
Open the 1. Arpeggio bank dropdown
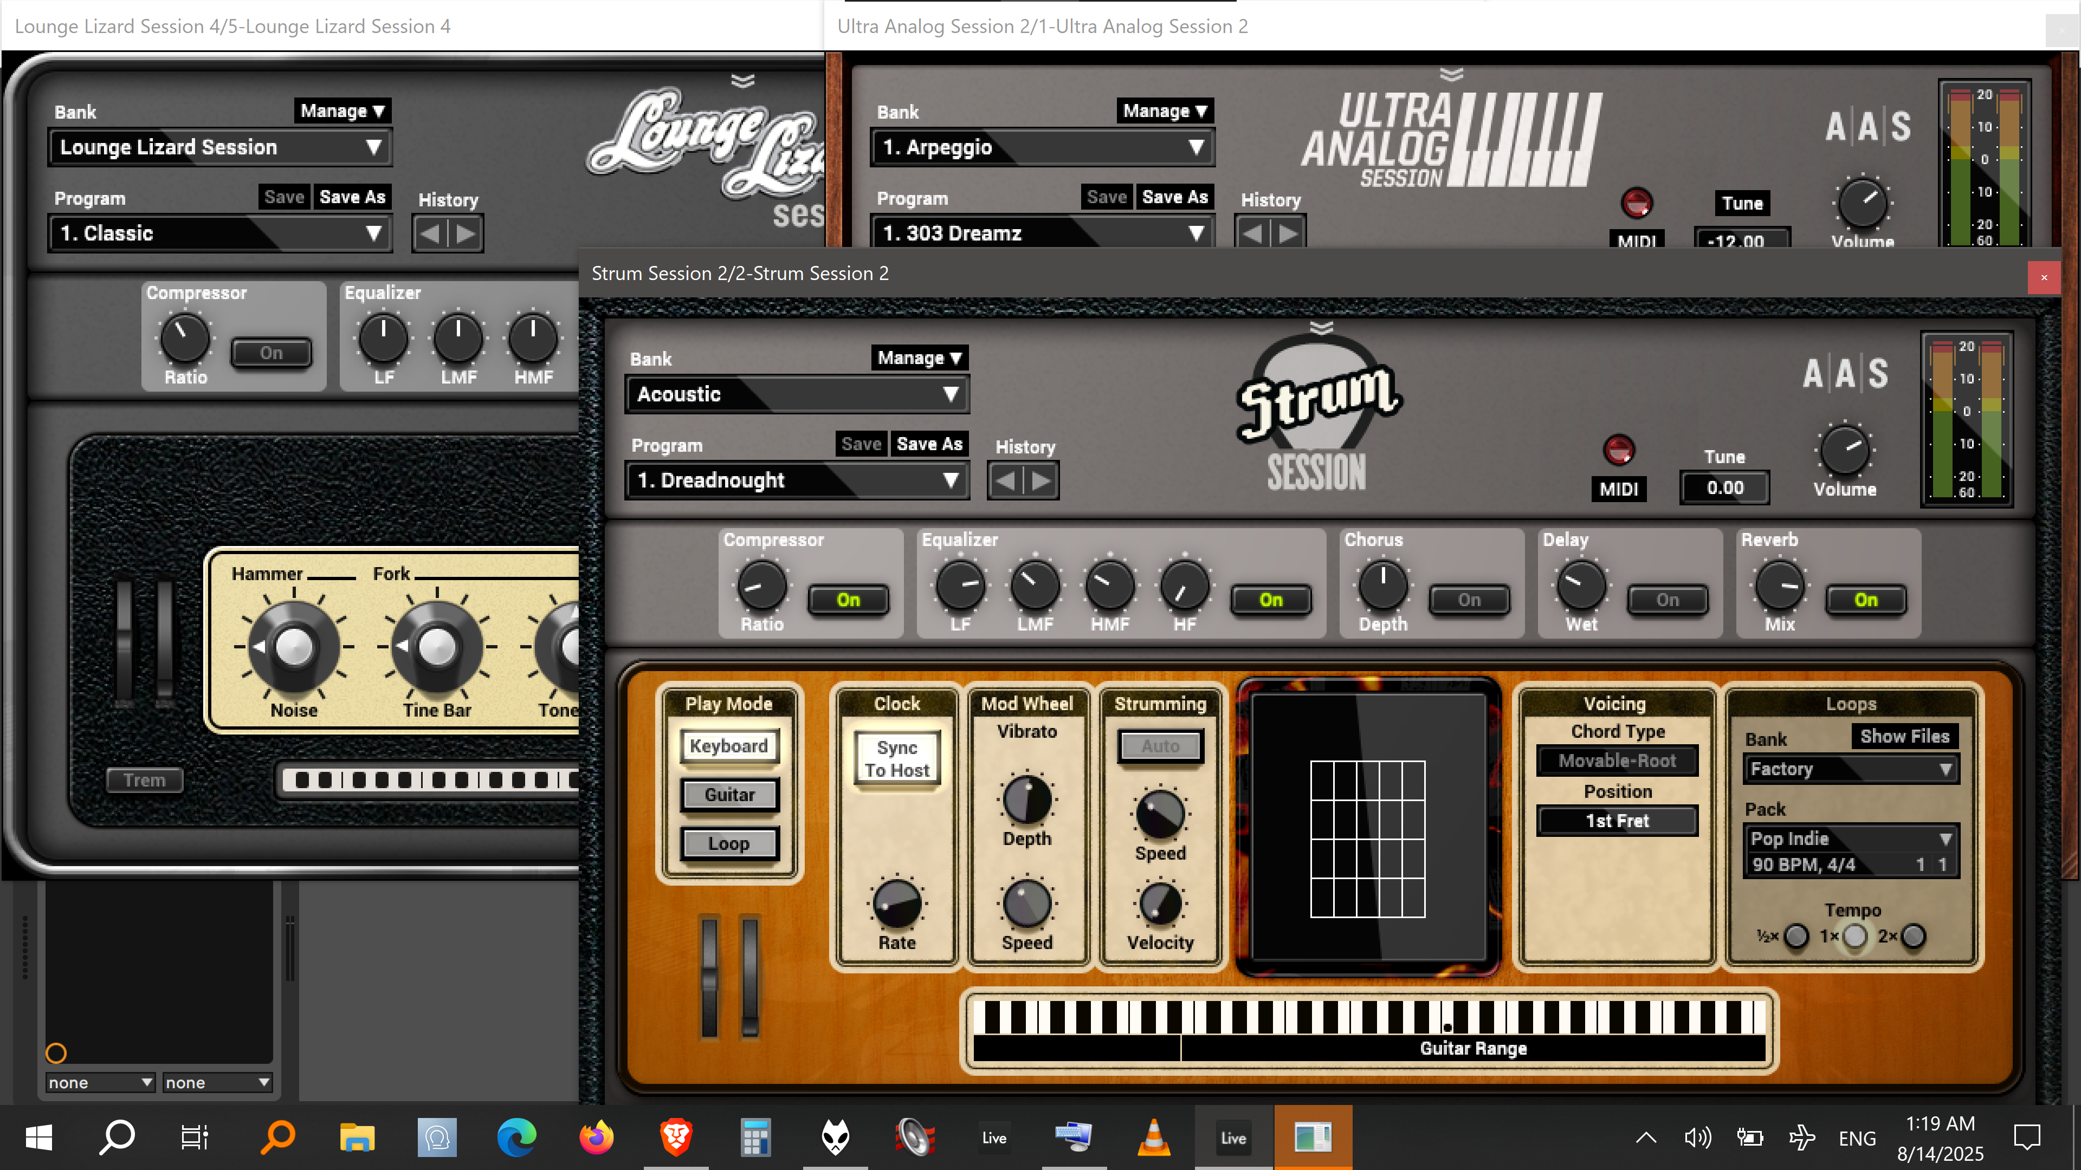[x=1042, y=147]
